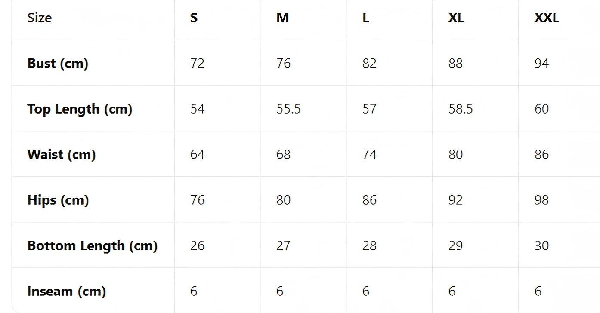Select the Bottom Length (cm) row label

tap(92, 246)
